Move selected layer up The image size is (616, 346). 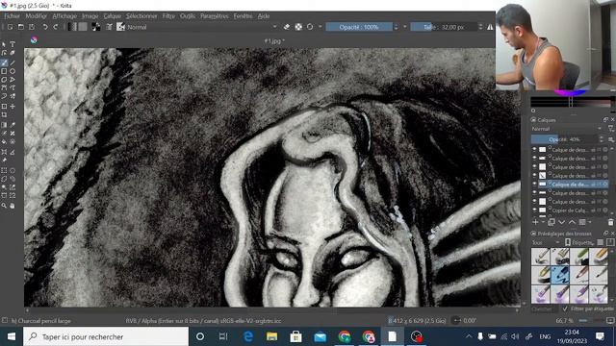[x=572, y=222]
